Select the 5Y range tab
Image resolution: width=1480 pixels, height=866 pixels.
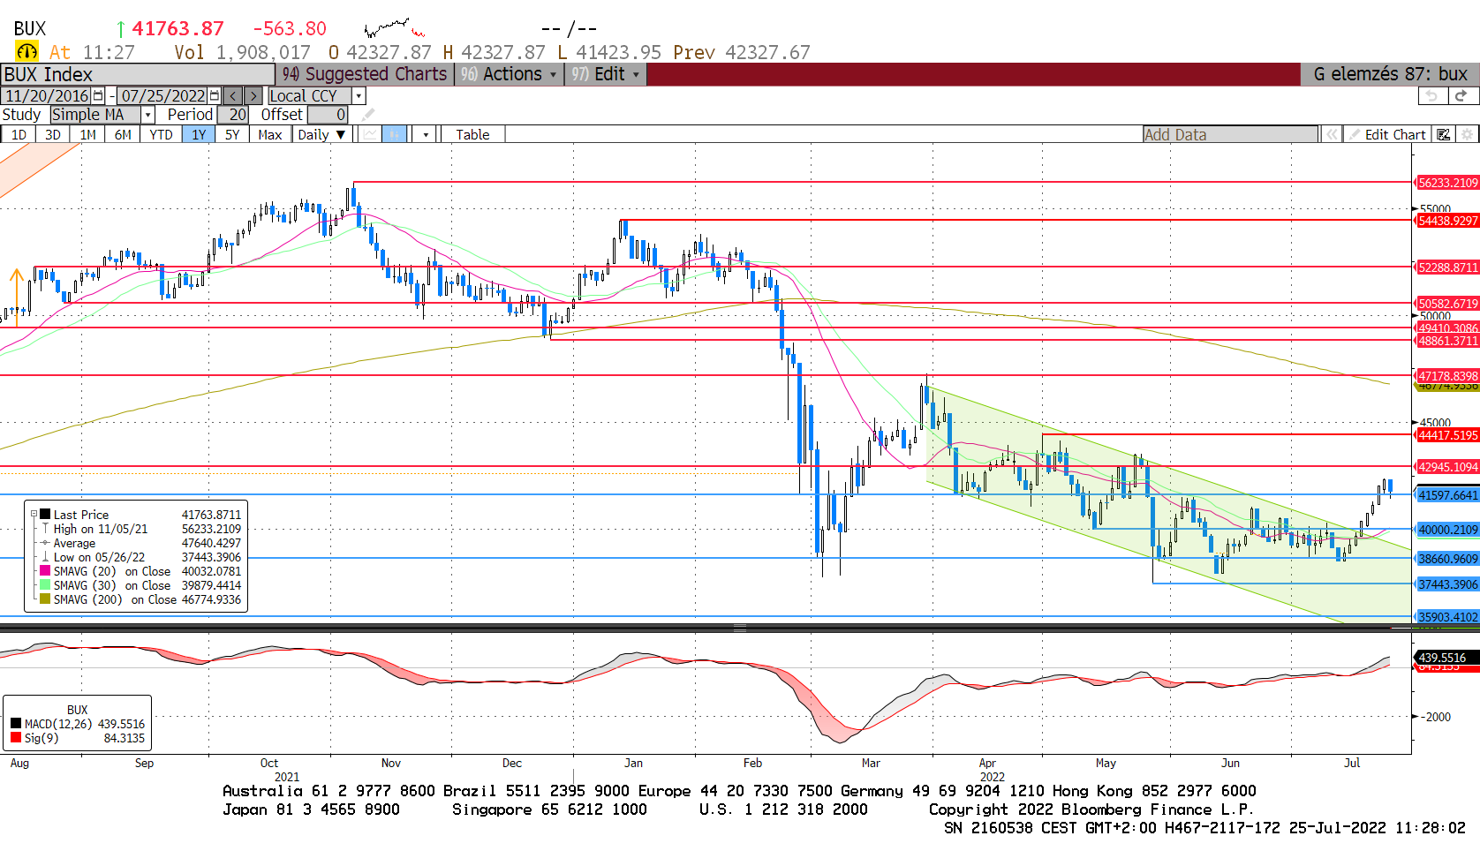(232, 134)
